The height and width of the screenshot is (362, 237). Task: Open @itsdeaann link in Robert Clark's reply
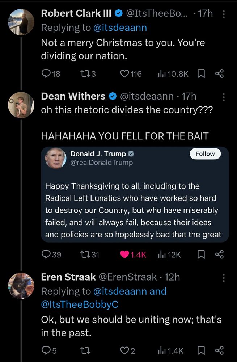point(120,28)
